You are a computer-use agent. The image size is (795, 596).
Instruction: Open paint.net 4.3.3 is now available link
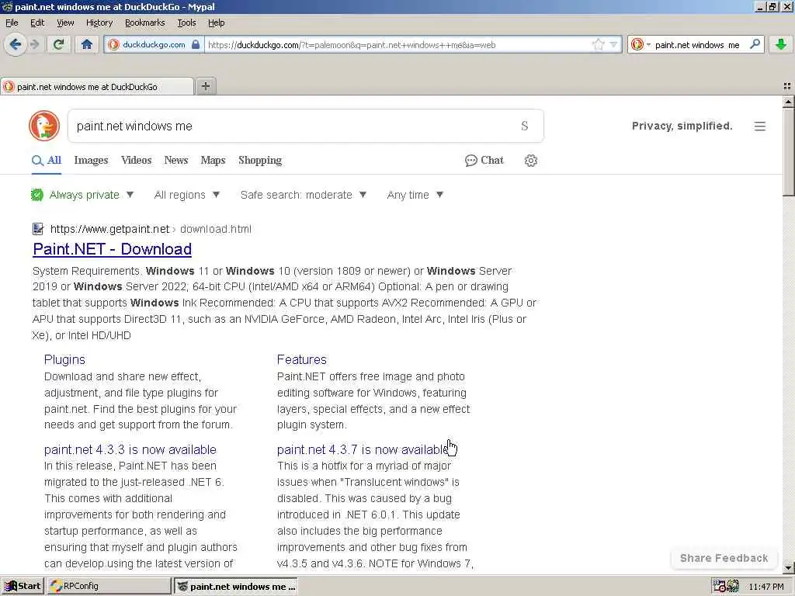tap(130, 449)
